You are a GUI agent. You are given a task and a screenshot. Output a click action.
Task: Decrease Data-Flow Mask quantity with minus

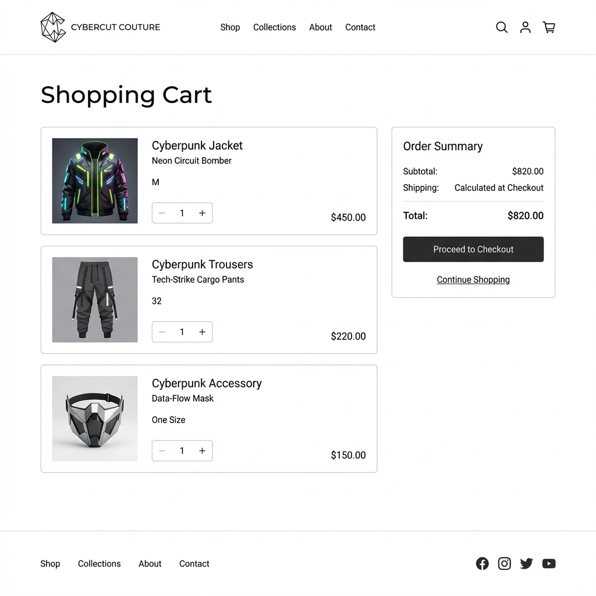pyautogui.click(x=162, y=451)
